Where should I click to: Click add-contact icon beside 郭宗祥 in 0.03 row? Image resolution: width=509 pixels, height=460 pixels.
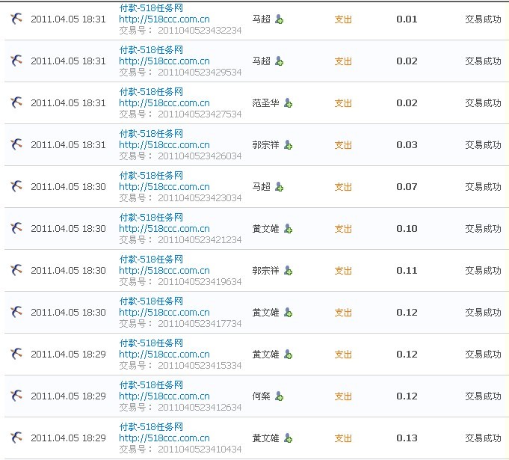pyautogui.click(x=289, y=145)
